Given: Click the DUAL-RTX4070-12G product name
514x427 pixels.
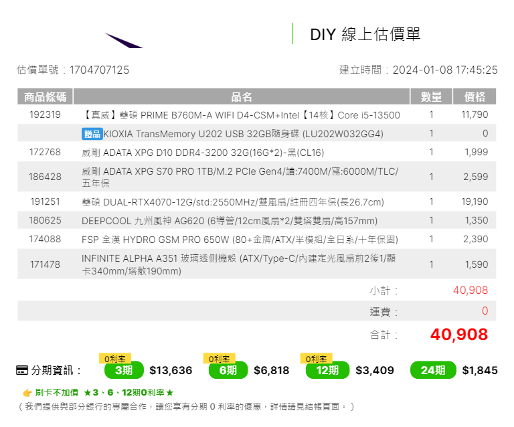Looking at the screenshot, I should 233,202.
